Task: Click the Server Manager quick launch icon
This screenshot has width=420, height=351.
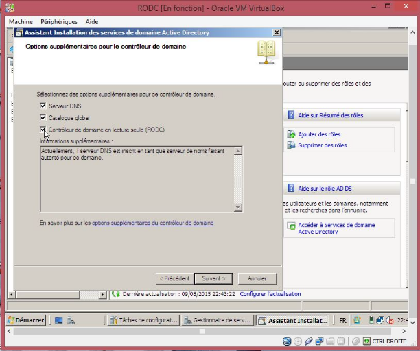Action: pos(71,320)
